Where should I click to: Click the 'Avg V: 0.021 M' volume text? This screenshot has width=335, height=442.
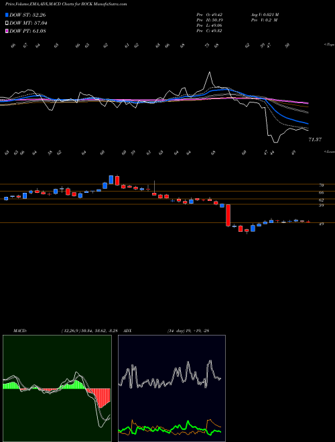265,14
